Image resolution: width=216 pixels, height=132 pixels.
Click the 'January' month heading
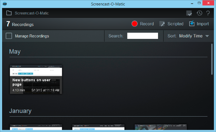(20, 111)
